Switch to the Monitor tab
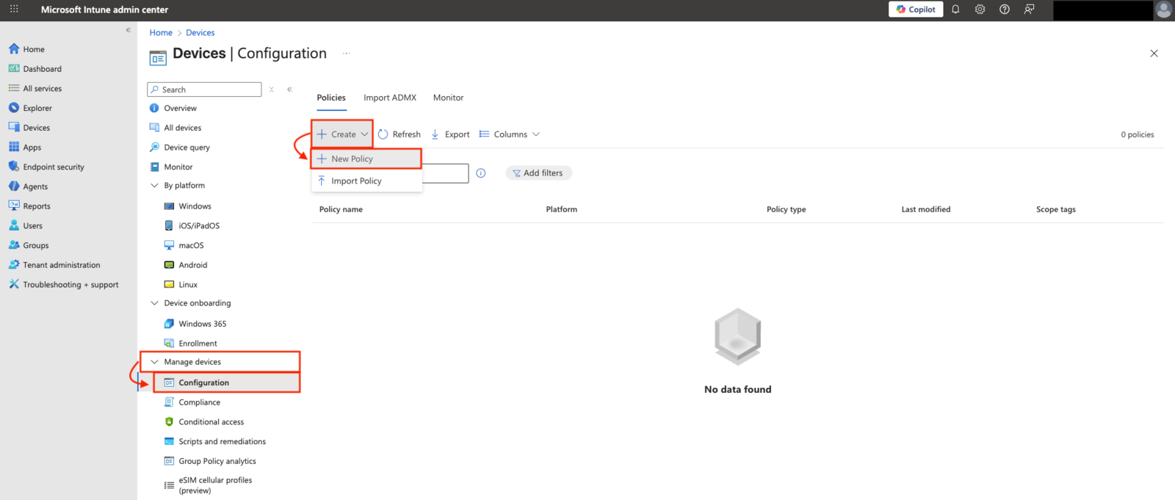This screenshot has width=1175, height=500. (448, 98)
